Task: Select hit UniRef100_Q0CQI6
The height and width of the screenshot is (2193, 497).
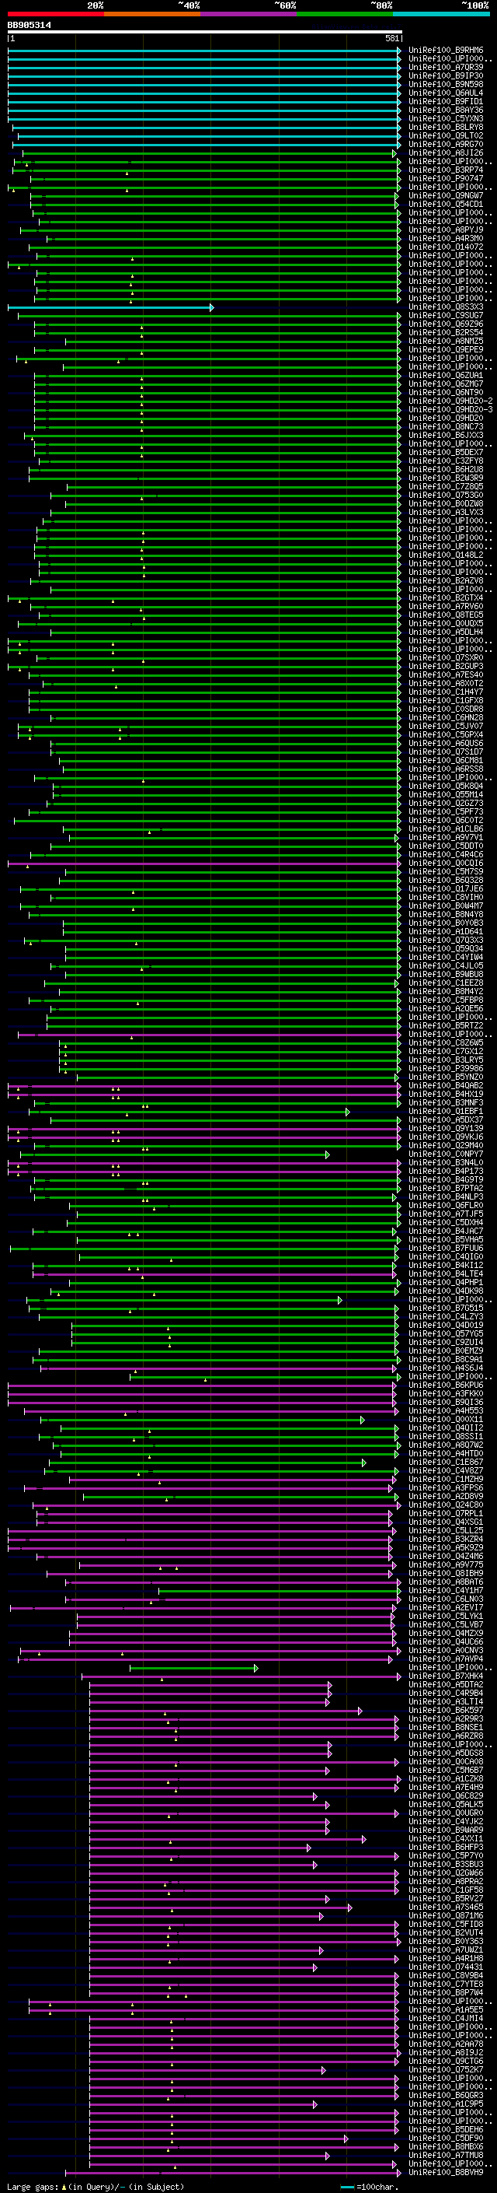Action: coord(446,864)
